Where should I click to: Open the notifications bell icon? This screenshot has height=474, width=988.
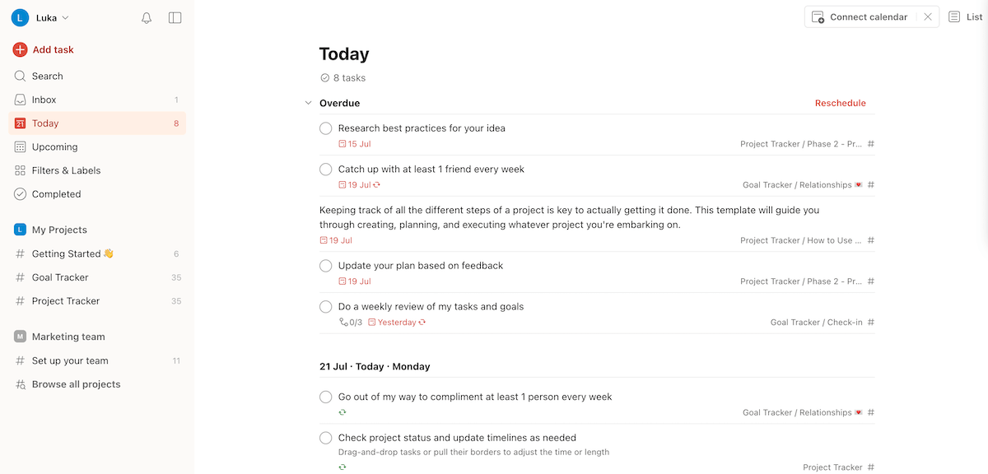147,17
